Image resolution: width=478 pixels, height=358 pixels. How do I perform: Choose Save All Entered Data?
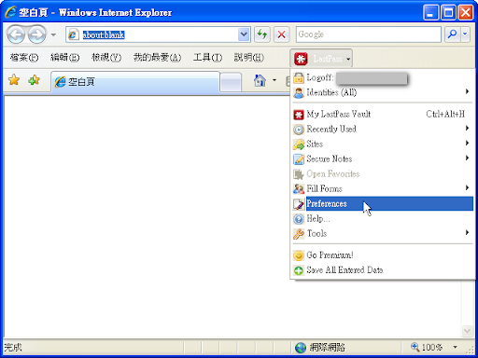[383, 270]
